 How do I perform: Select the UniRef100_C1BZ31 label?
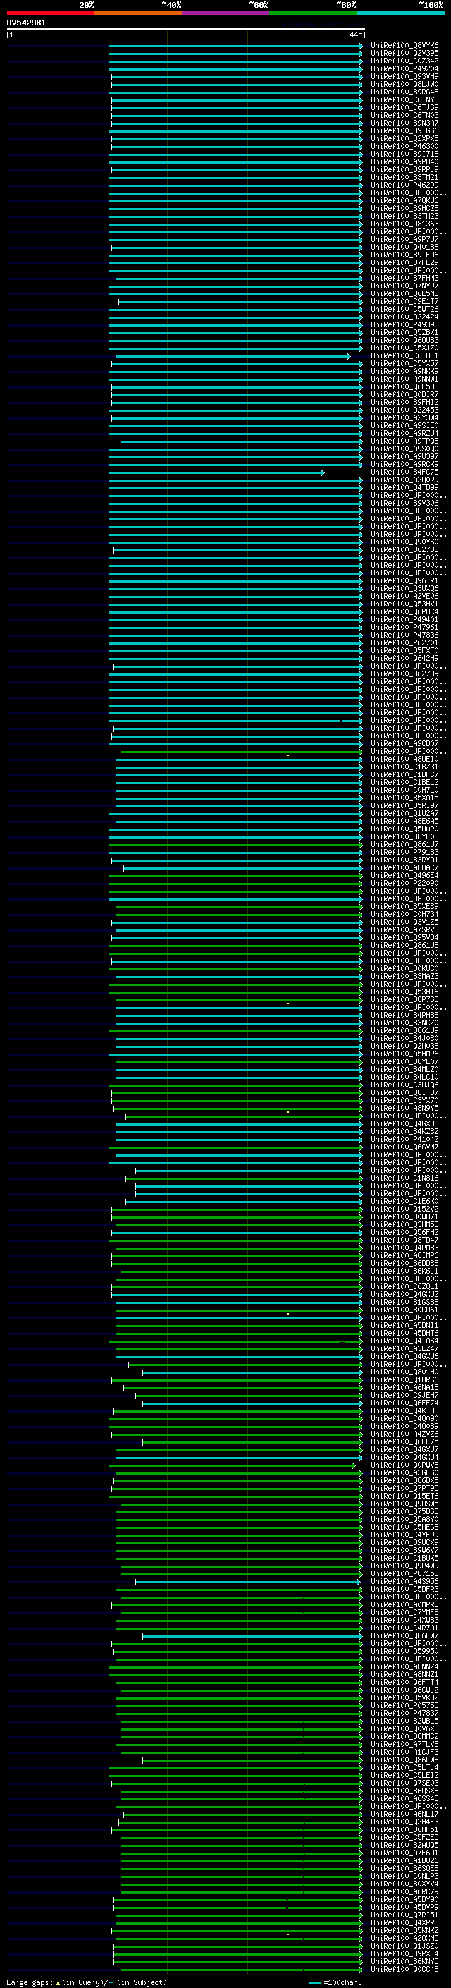[x=404, y=767]
